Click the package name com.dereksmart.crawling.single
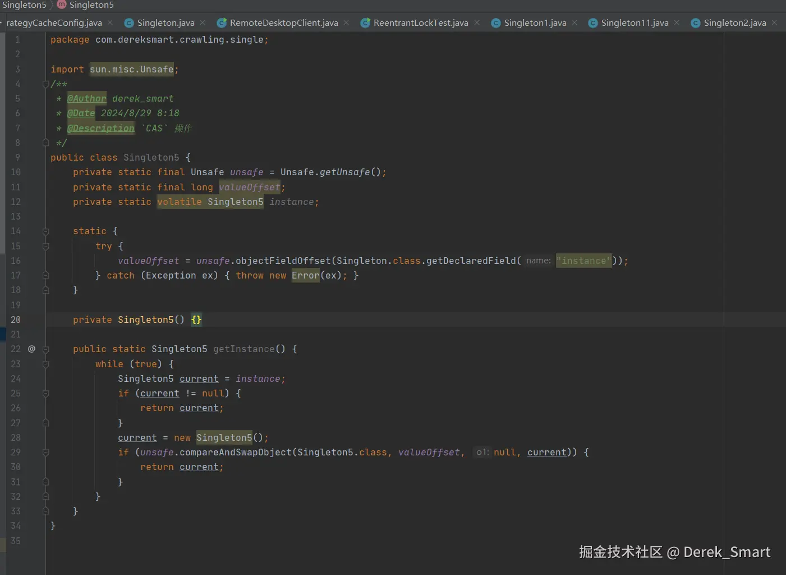Screen dimensions: 786x575 point(180,39)
